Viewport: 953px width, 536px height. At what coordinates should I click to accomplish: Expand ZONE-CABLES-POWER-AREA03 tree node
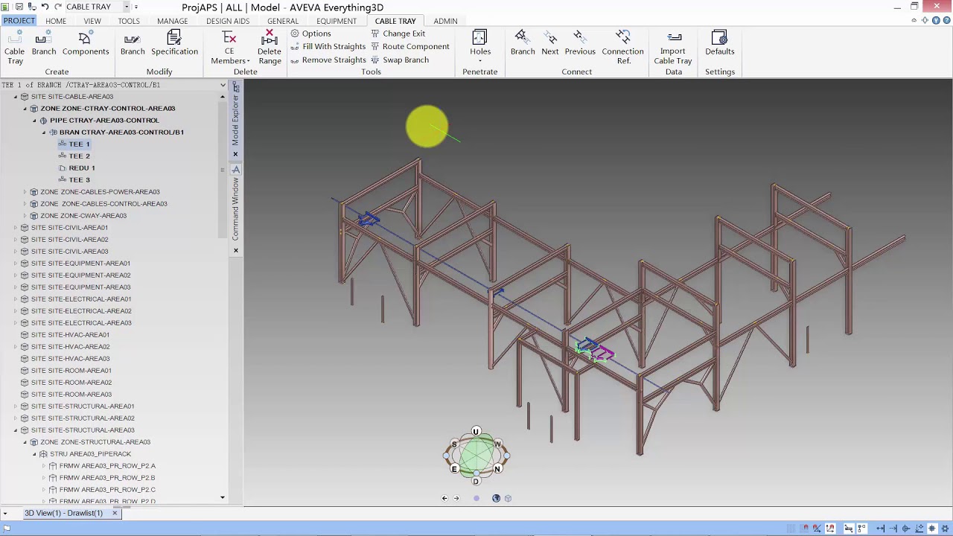point(25,192)
